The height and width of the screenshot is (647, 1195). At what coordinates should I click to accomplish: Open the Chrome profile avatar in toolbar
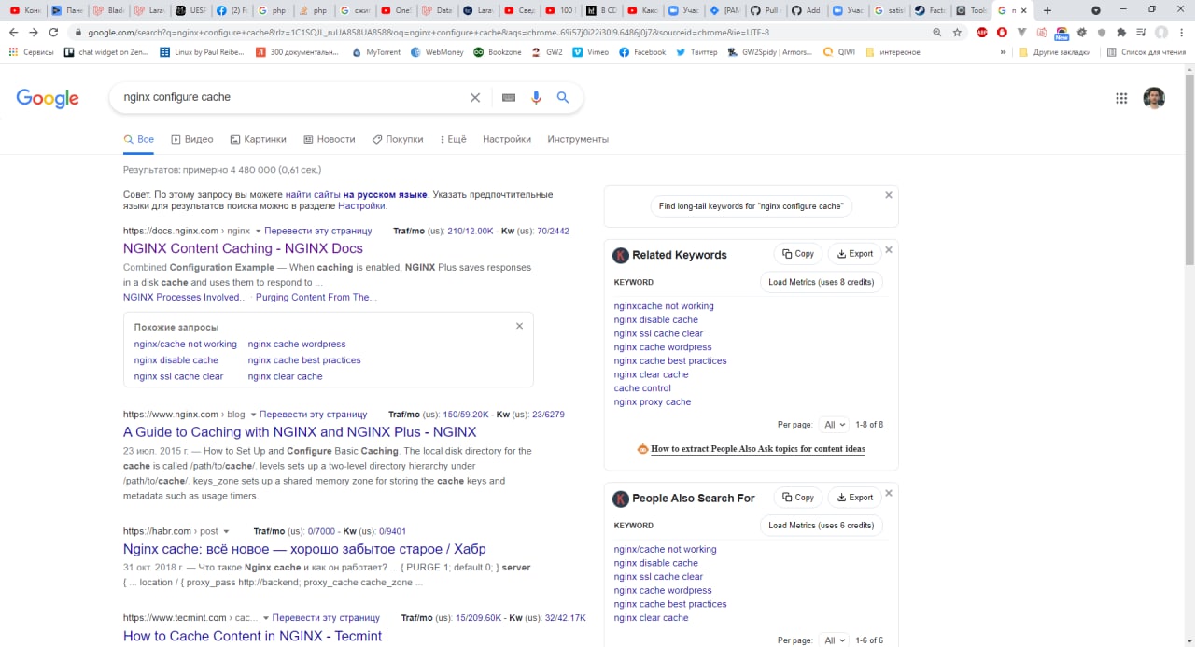(x=1161, y=32)
